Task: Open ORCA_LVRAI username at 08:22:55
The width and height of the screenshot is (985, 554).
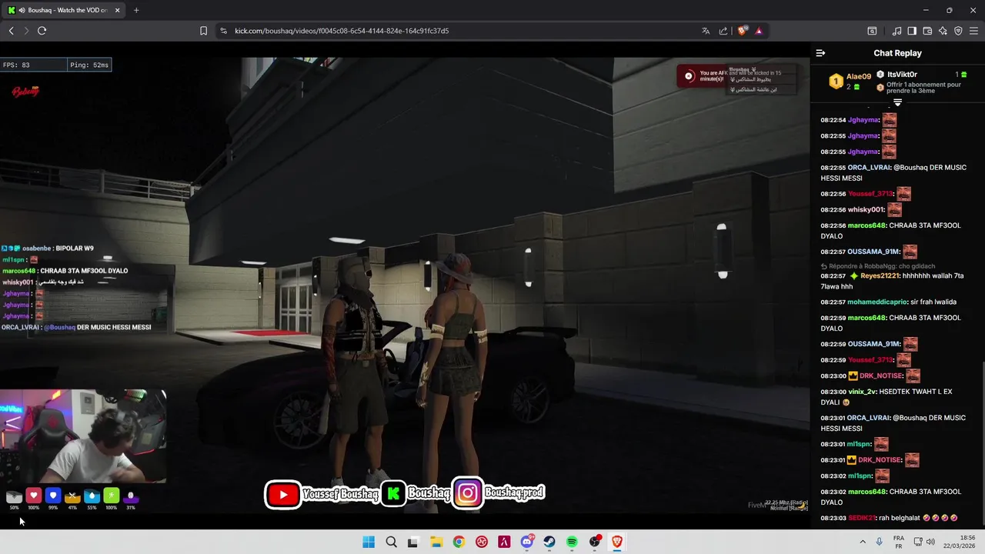Action: click(869, 167)
